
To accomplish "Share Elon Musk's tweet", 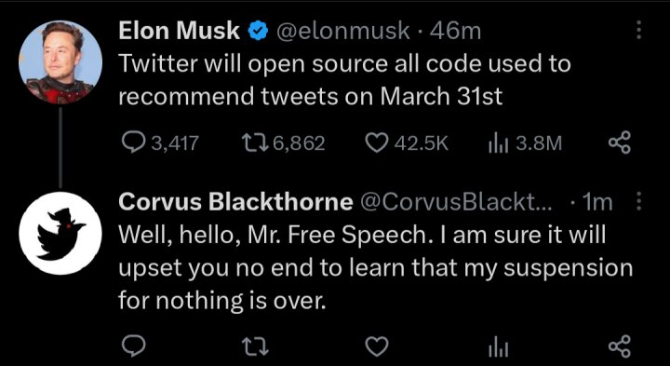I will 619,144.
